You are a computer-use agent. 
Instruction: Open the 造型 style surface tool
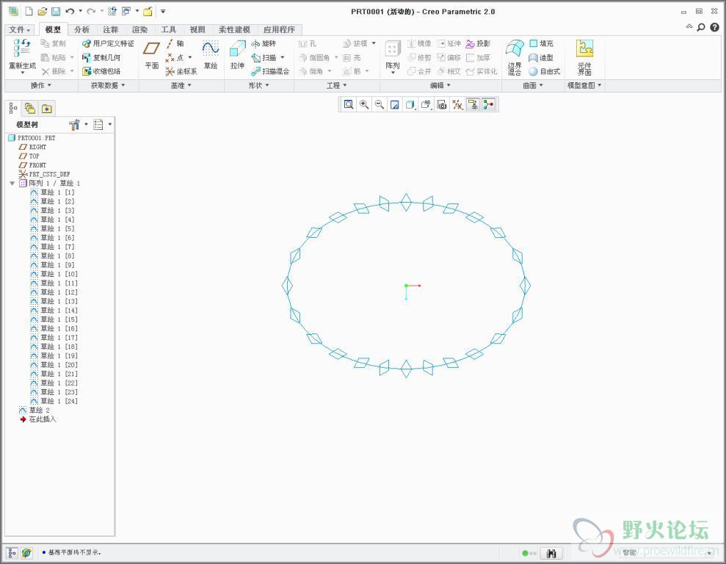tap(541, 57)
